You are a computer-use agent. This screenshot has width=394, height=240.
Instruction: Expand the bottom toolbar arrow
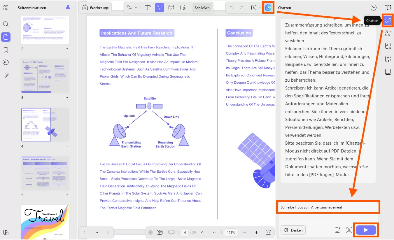tap(150, 232)
